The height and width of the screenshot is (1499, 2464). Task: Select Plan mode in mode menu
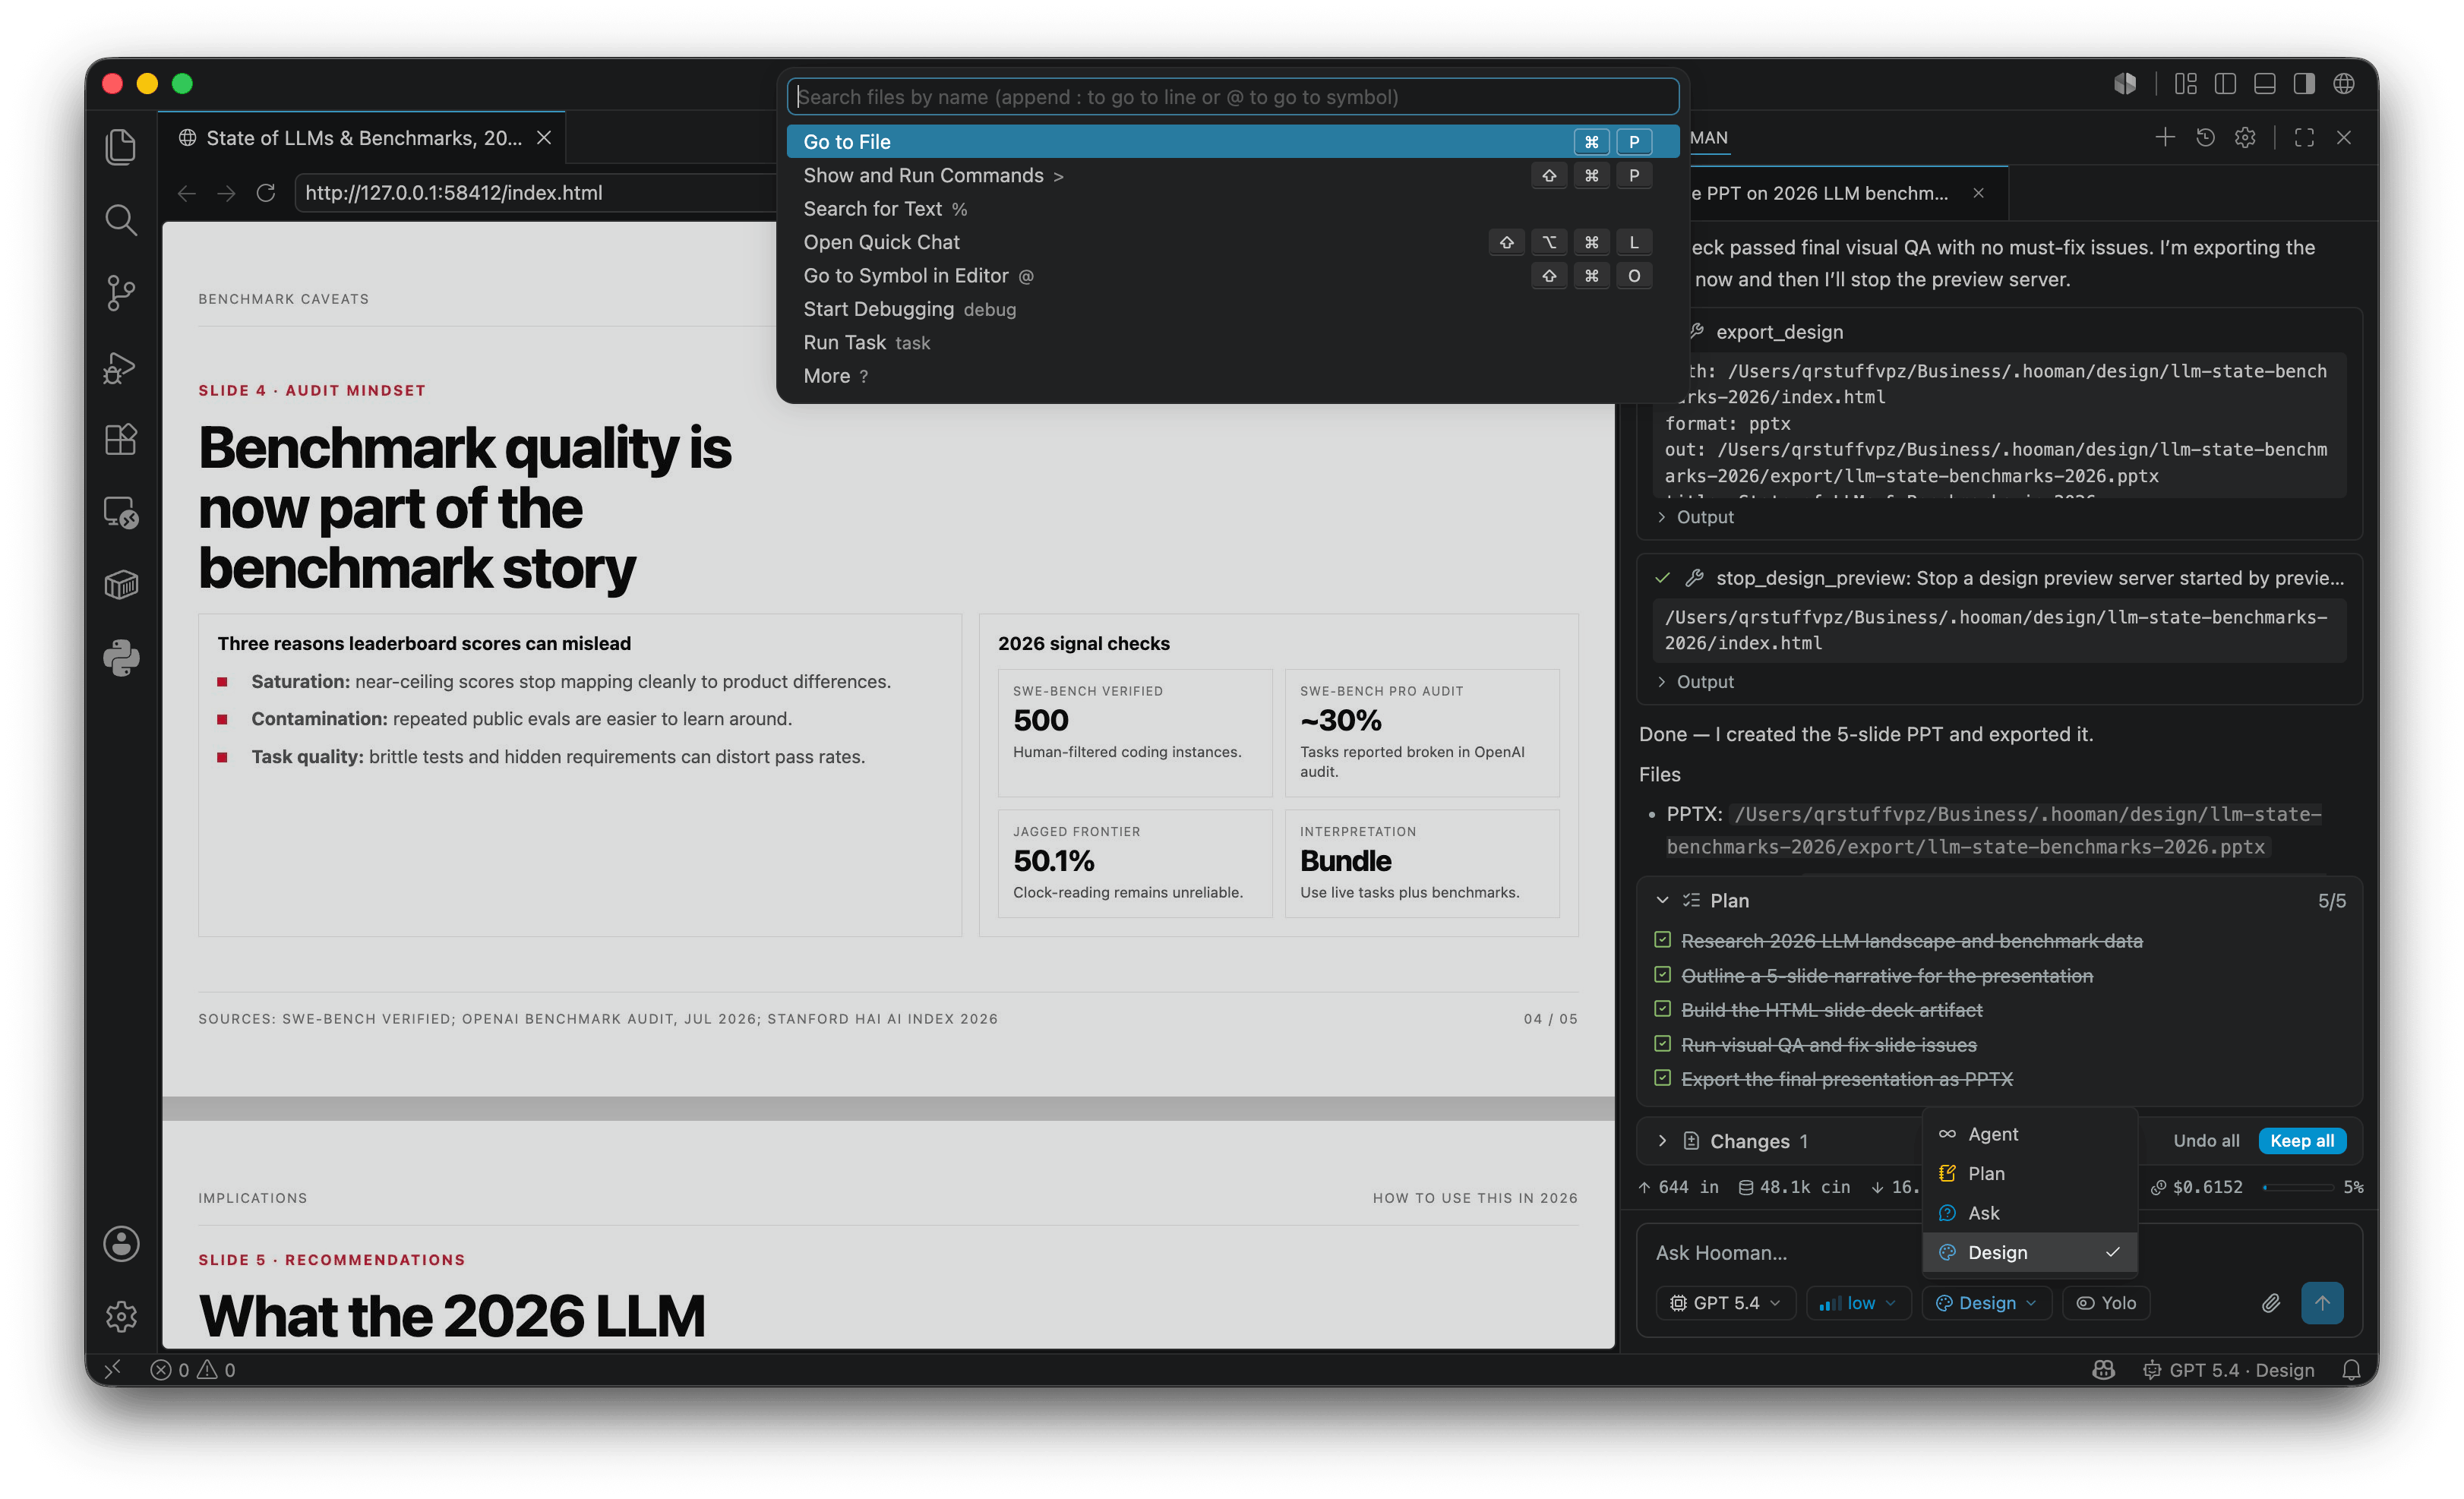[x=2029, y=1173]
